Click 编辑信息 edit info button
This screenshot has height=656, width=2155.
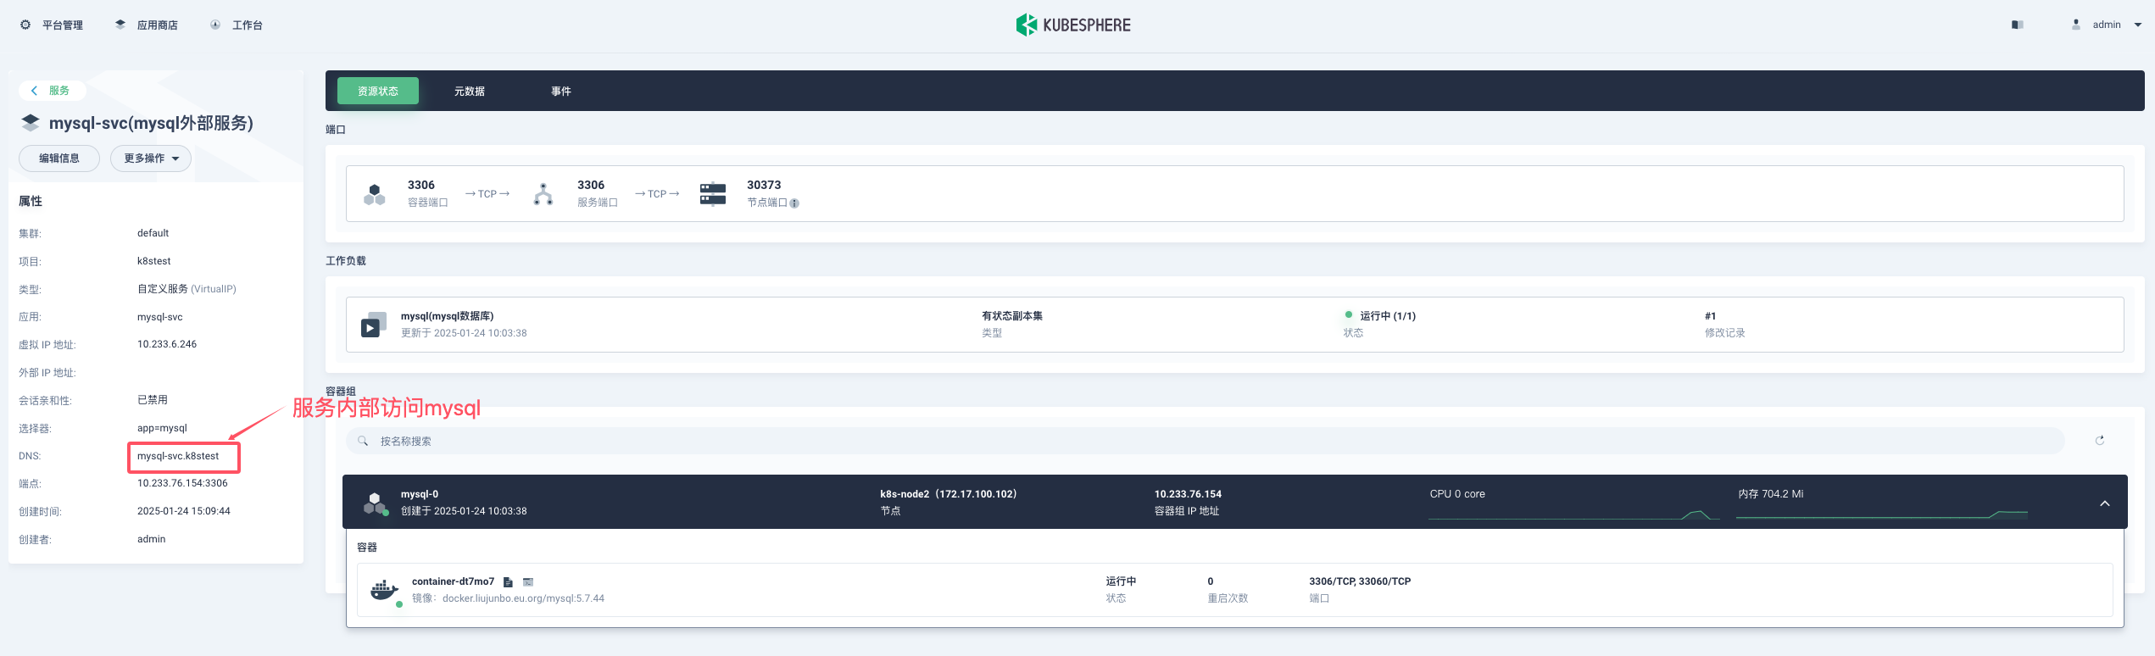[x=59, y=158]
